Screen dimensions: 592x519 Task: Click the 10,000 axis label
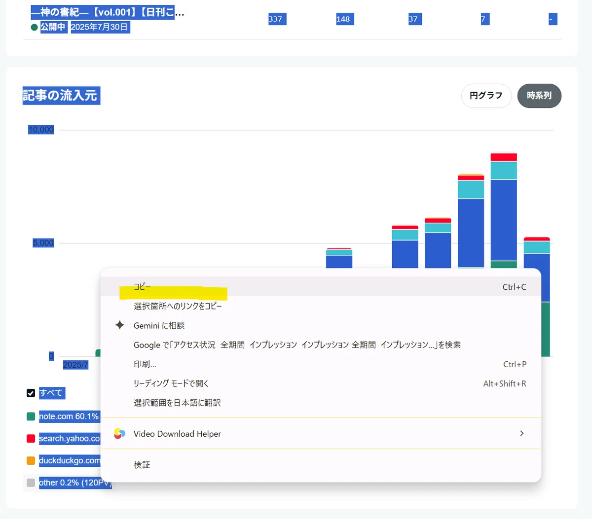click(x=41, y=130)
